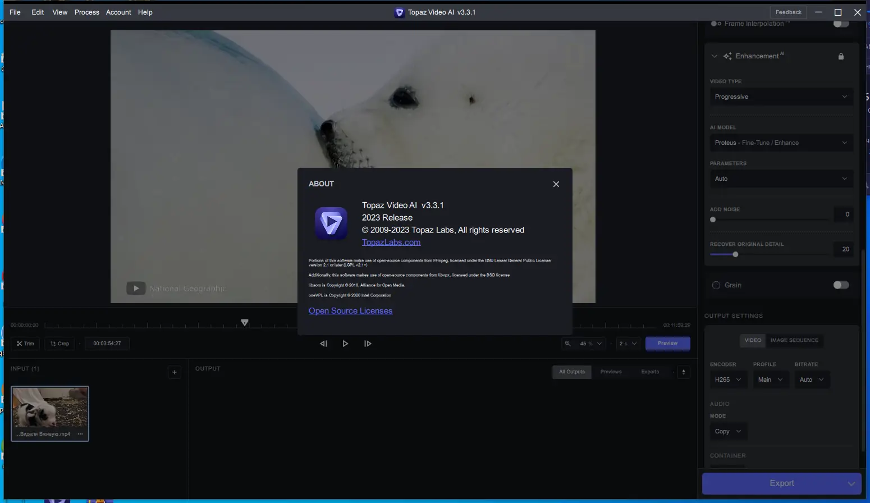Switch to the All Outputs tab
Screen dimensions: 870x503
tap(572, 372)
